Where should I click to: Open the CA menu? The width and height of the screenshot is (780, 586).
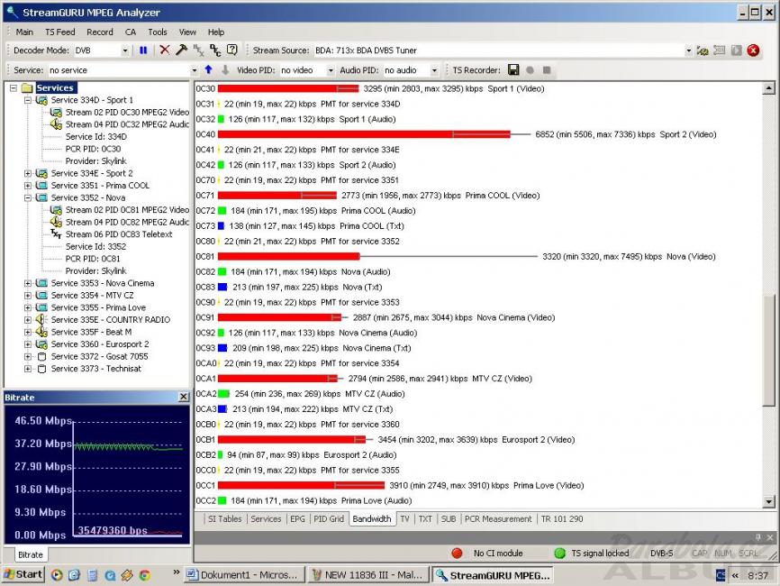(x=131, y=32)
